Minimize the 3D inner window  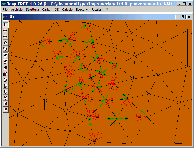[x=177, y=17]
